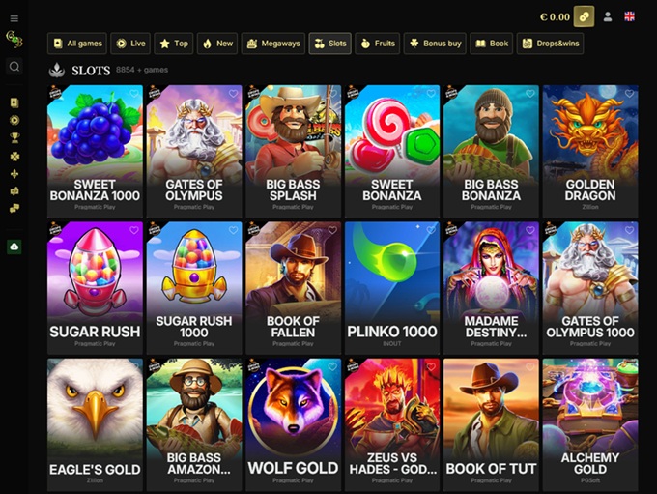Favorite Sweet Bonanza 1000 with heart

tap(134, 94)
